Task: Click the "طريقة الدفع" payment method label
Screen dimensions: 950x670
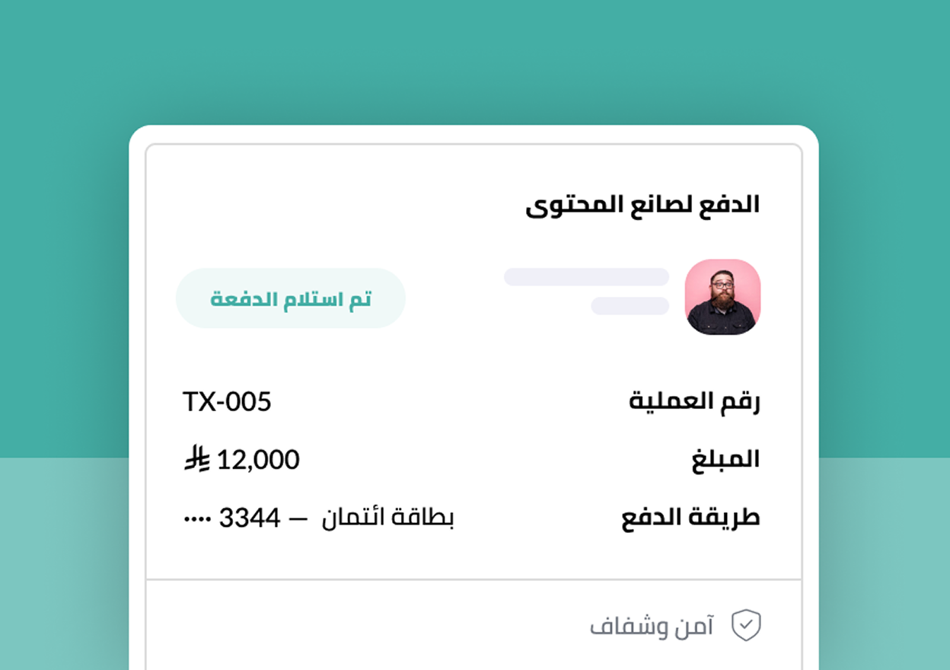Action: point(690,518)
